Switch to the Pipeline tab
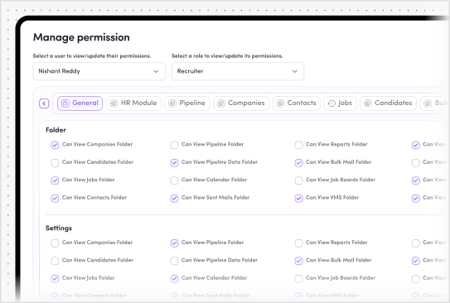 (x=187, y=103)
